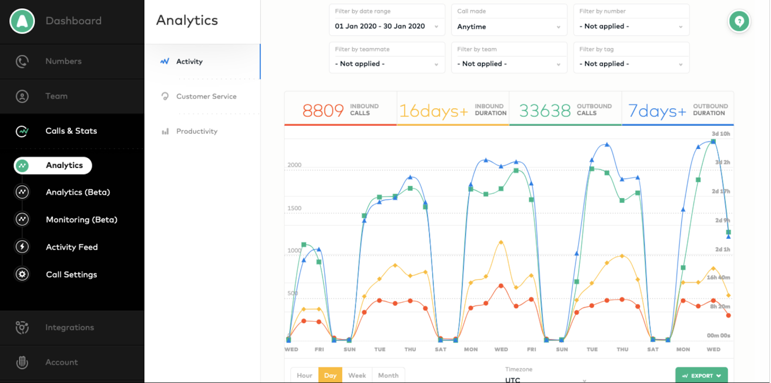This screenshot has width=771, height=383.
Task: Click the Account icon in sidebar
Action: [x=22, y=362]
